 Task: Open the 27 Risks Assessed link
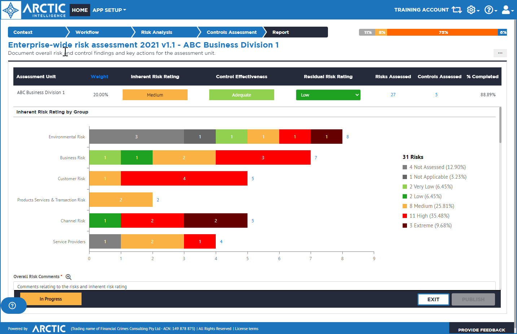(x=393, y=95)
